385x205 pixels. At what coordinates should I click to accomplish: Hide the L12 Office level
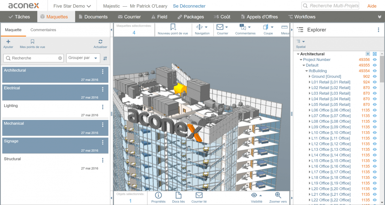pyautogui.click(x=375, y=144)
